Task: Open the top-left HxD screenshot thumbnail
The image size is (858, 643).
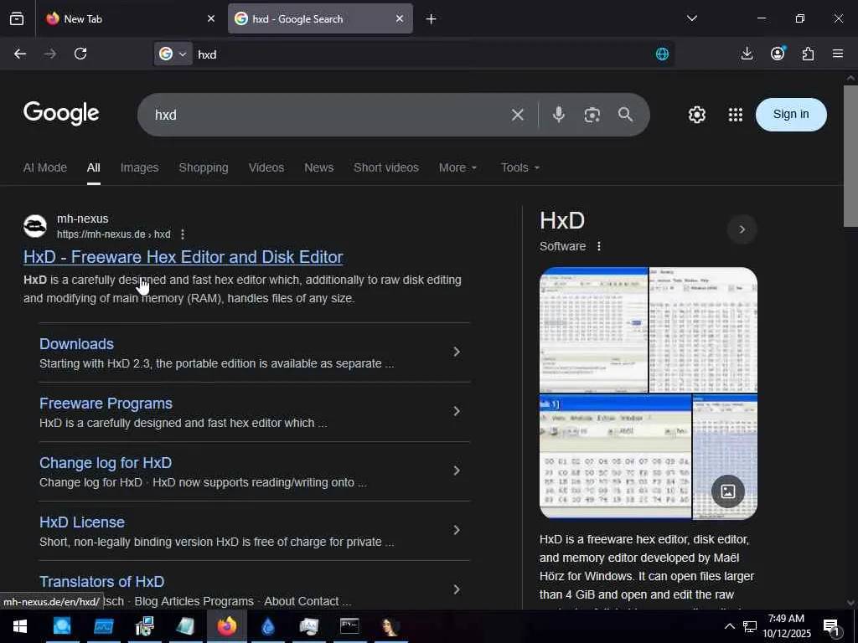Action: point(593,330)
